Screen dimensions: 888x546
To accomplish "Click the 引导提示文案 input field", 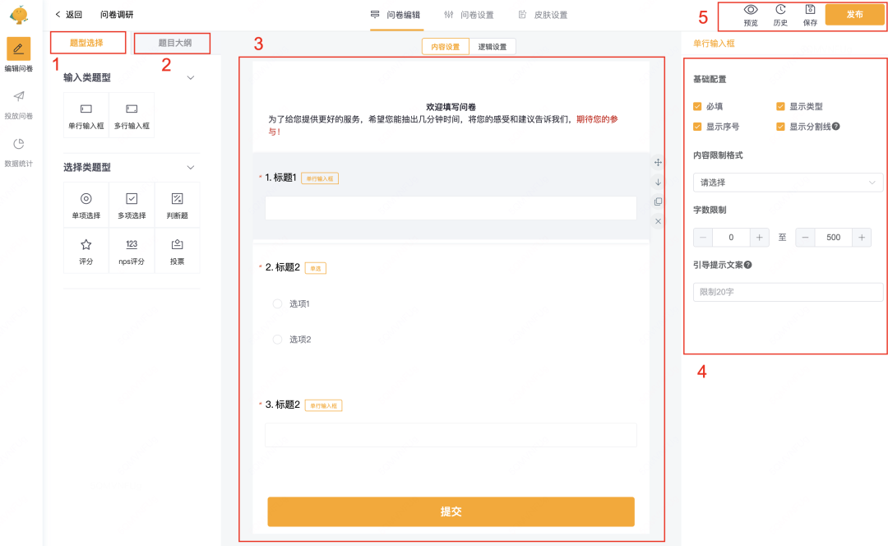I will (788, 293).
